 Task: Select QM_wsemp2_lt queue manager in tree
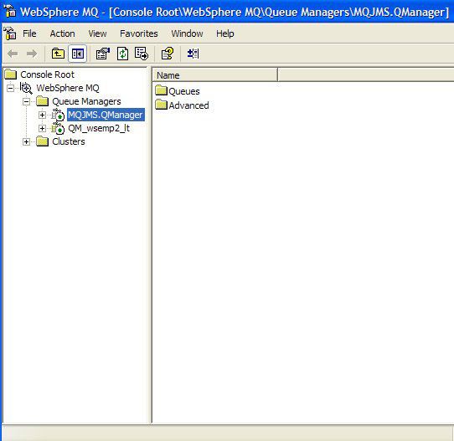pos(99,128)
